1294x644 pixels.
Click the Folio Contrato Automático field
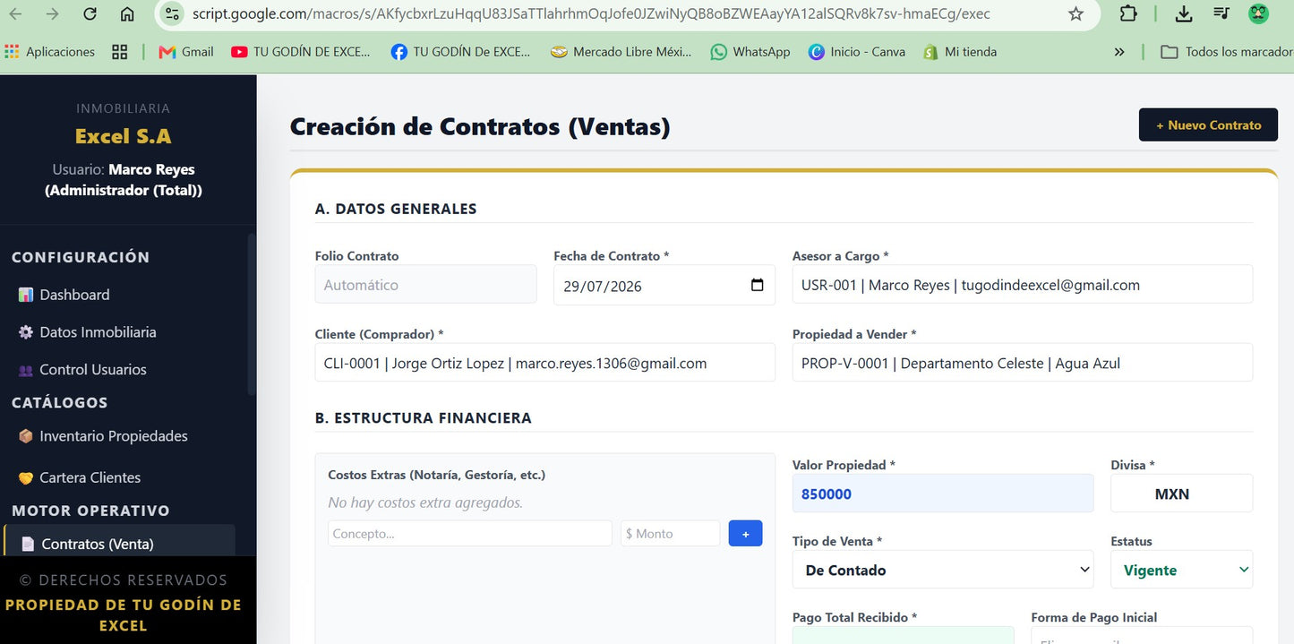(x=425, y=285)
